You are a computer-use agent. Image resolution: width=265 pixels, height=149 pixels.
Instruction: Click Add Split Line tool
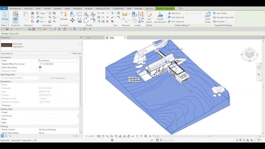coord(176,17)
